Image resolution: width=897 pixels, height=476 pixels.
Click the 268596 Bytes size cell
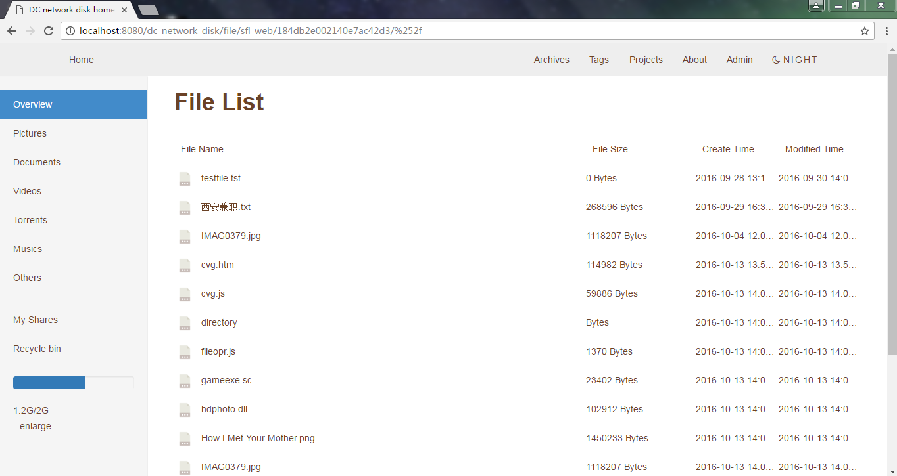click(614, 207)
